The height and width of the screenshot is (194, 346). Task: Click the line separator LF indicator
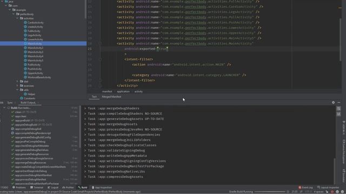pos(301,192)
